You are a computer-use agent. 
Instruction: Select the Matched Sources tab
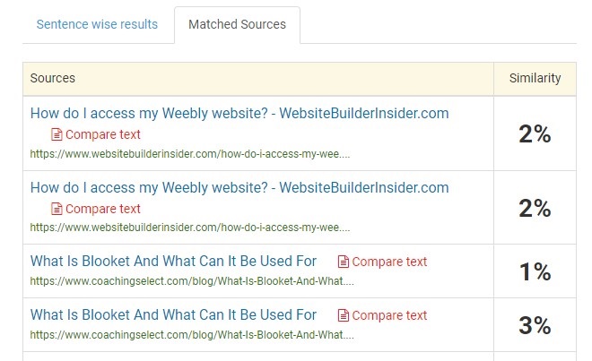(x=237, y=24)
